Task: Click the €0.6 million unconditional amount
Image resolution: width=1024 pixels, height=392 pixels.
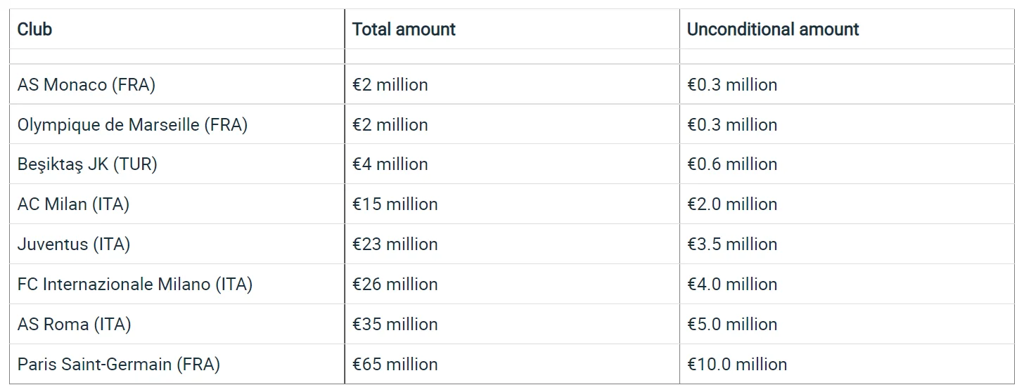Action: coord(732,164)
